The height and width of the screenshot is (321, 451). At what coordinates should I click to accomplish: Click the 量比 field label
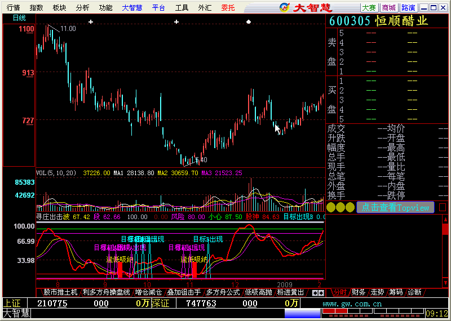pyautogui.click(x=396, y=167)
